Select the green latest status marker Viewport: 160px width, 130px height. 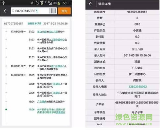pos(6,109)
